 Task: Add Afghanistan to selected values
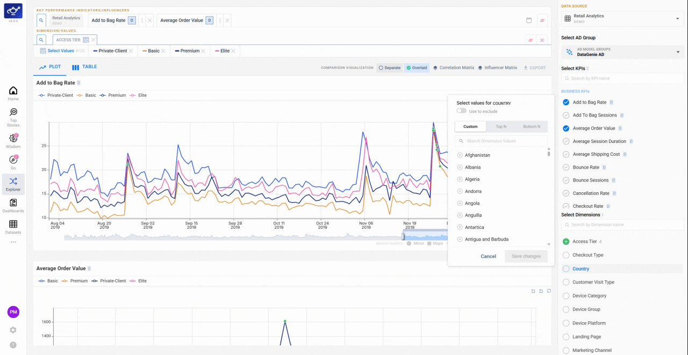(x=460, y=155)
